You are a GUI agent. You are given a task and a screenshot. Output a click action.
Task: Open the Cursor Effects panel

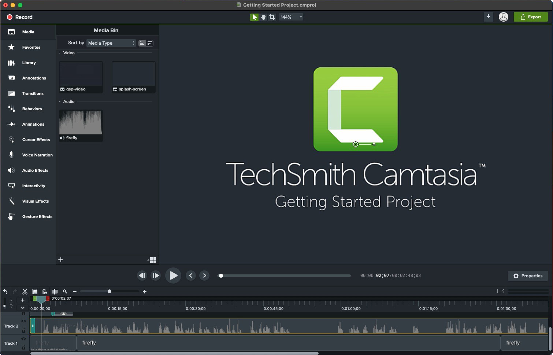point(36,140)
